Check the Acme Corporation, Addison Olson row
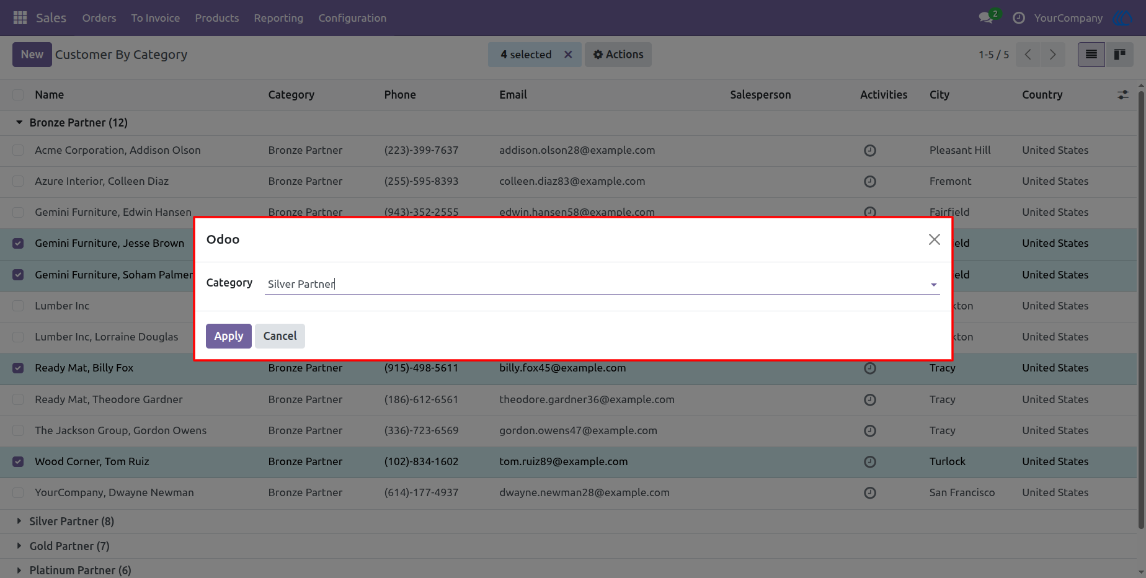The height and width of the screenshot is (578, 1146). [18, 150]
